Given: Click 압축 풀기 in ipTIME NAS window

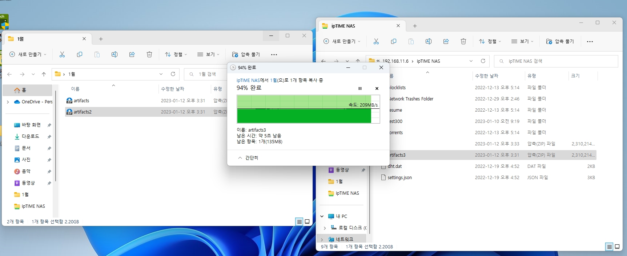Looking at the screenshot, I should pyautogui.click(x=560, y=41).
